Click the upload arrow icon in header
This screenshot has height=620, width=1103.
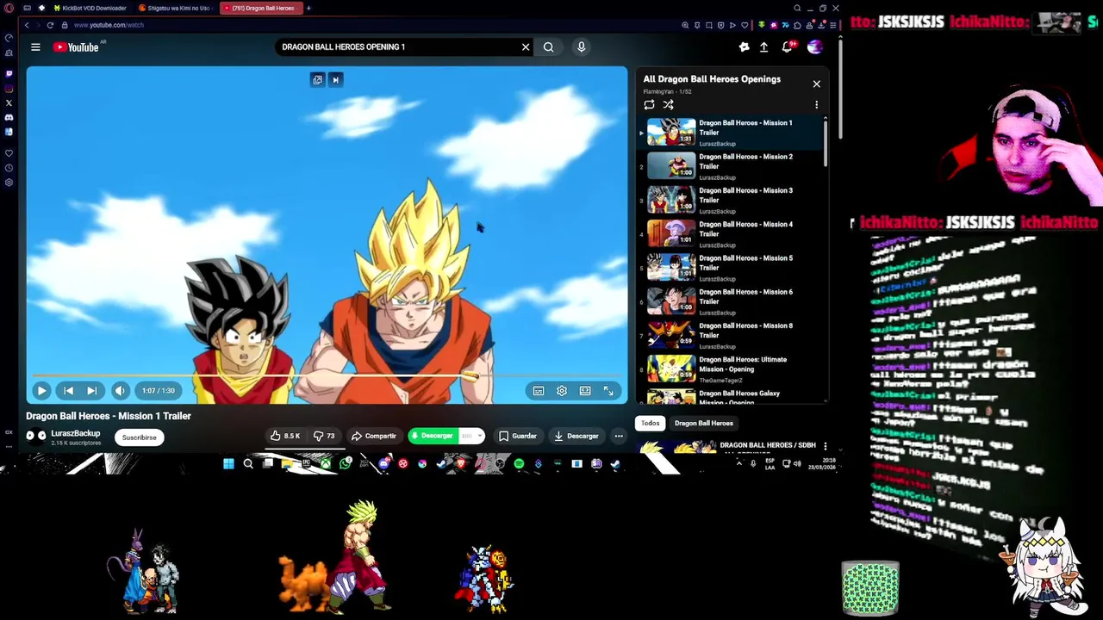pyautogui.click(x=763, y=47)
